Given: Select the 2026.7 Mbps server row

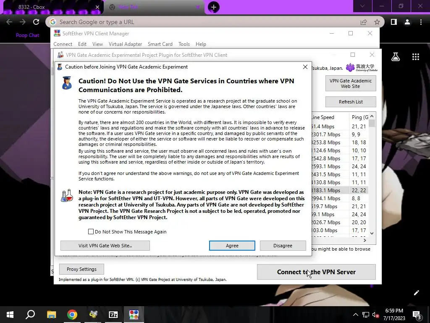Looking at the screenshot, I should (339, 222).
